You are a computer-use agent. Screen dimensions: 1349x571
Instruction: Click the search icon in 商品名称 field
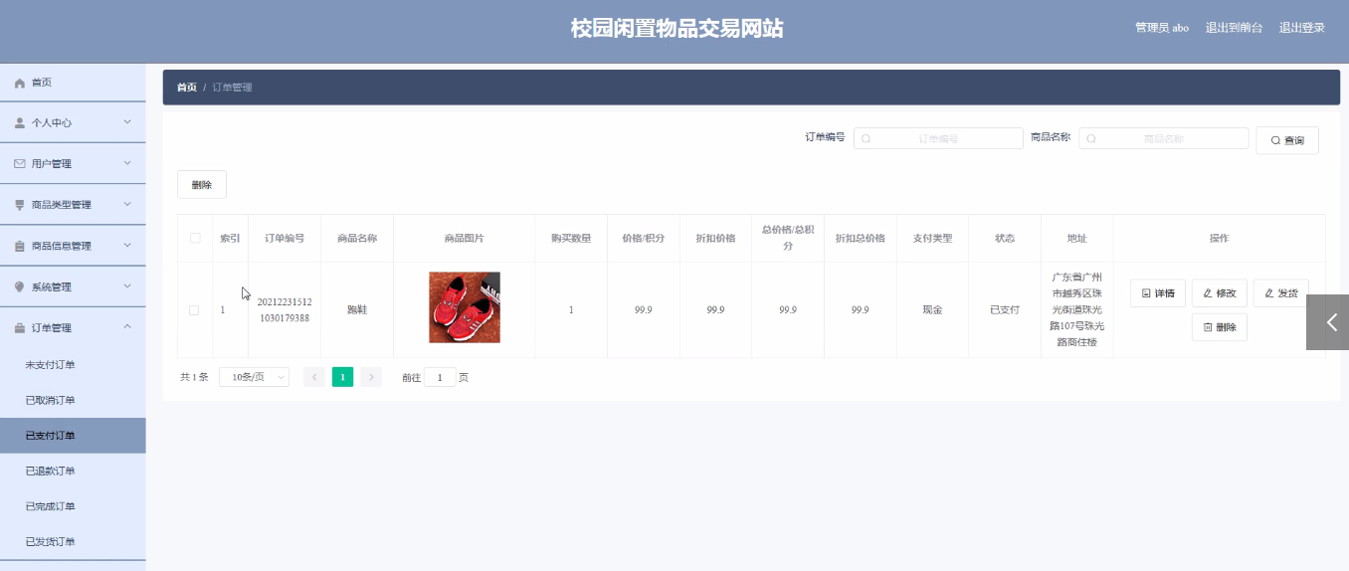[x=1091, y=139]
